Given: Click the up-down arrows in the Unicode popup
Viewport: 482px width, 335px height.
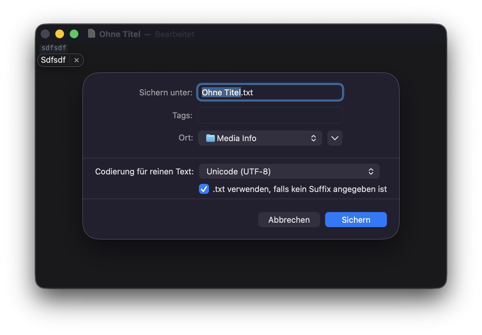Looking at the screenshot, I should click(371, 172).
